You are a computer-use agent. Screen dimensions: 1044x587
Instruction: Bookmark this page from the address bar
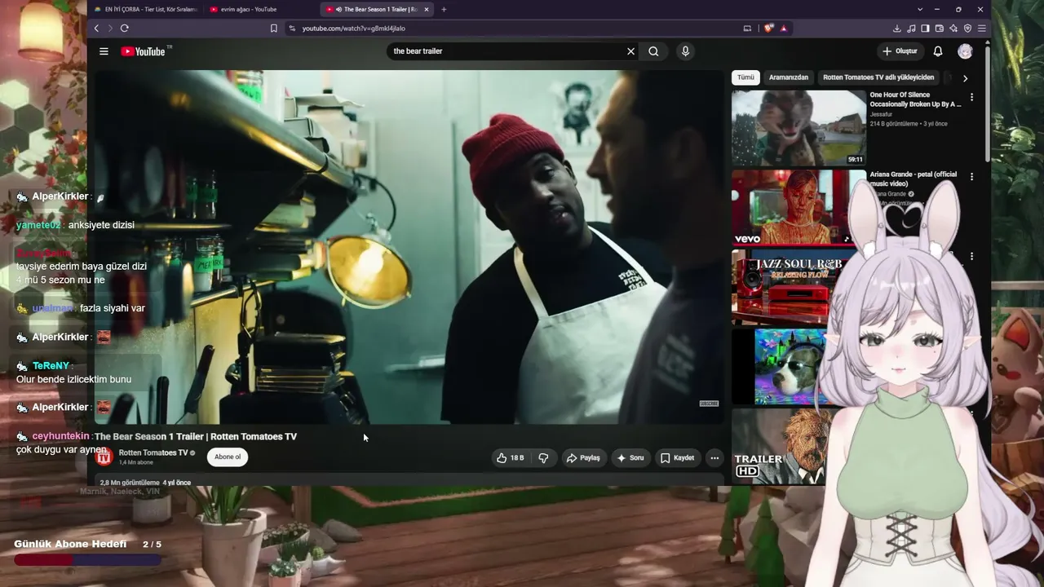274,29
